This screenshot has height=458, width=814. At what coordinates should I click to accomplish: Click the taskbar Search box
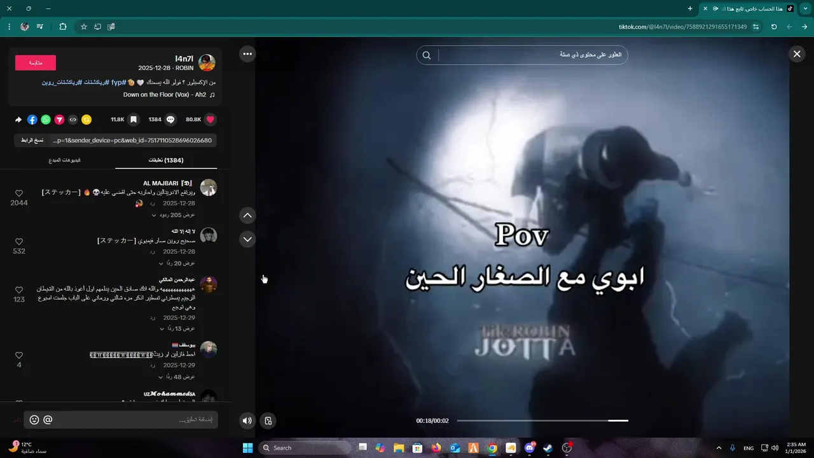[x=305, y=448]
